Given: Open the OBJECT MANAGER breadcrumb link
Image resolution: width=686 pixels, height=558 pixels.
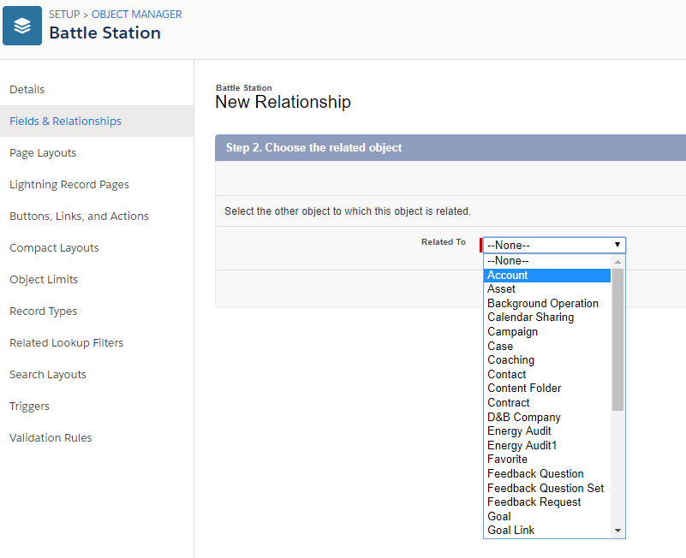Looking at the screenshot, I should click(136, 15).
